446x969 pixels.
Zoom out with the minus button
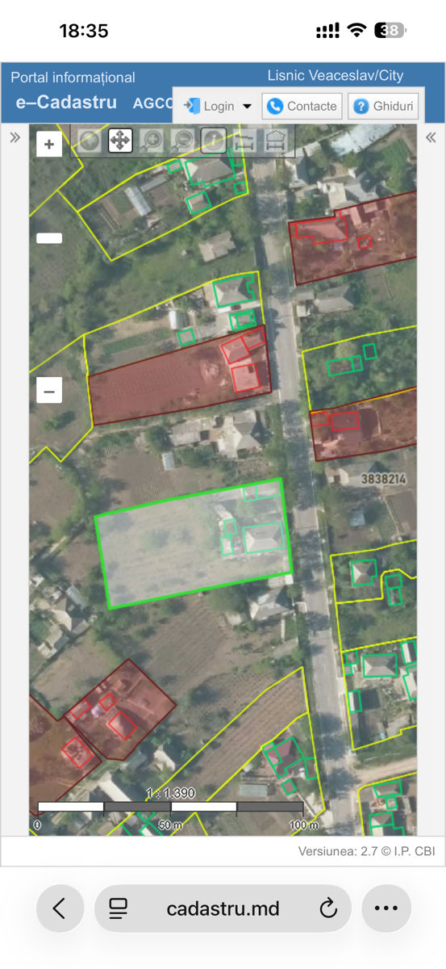[49, 392]
